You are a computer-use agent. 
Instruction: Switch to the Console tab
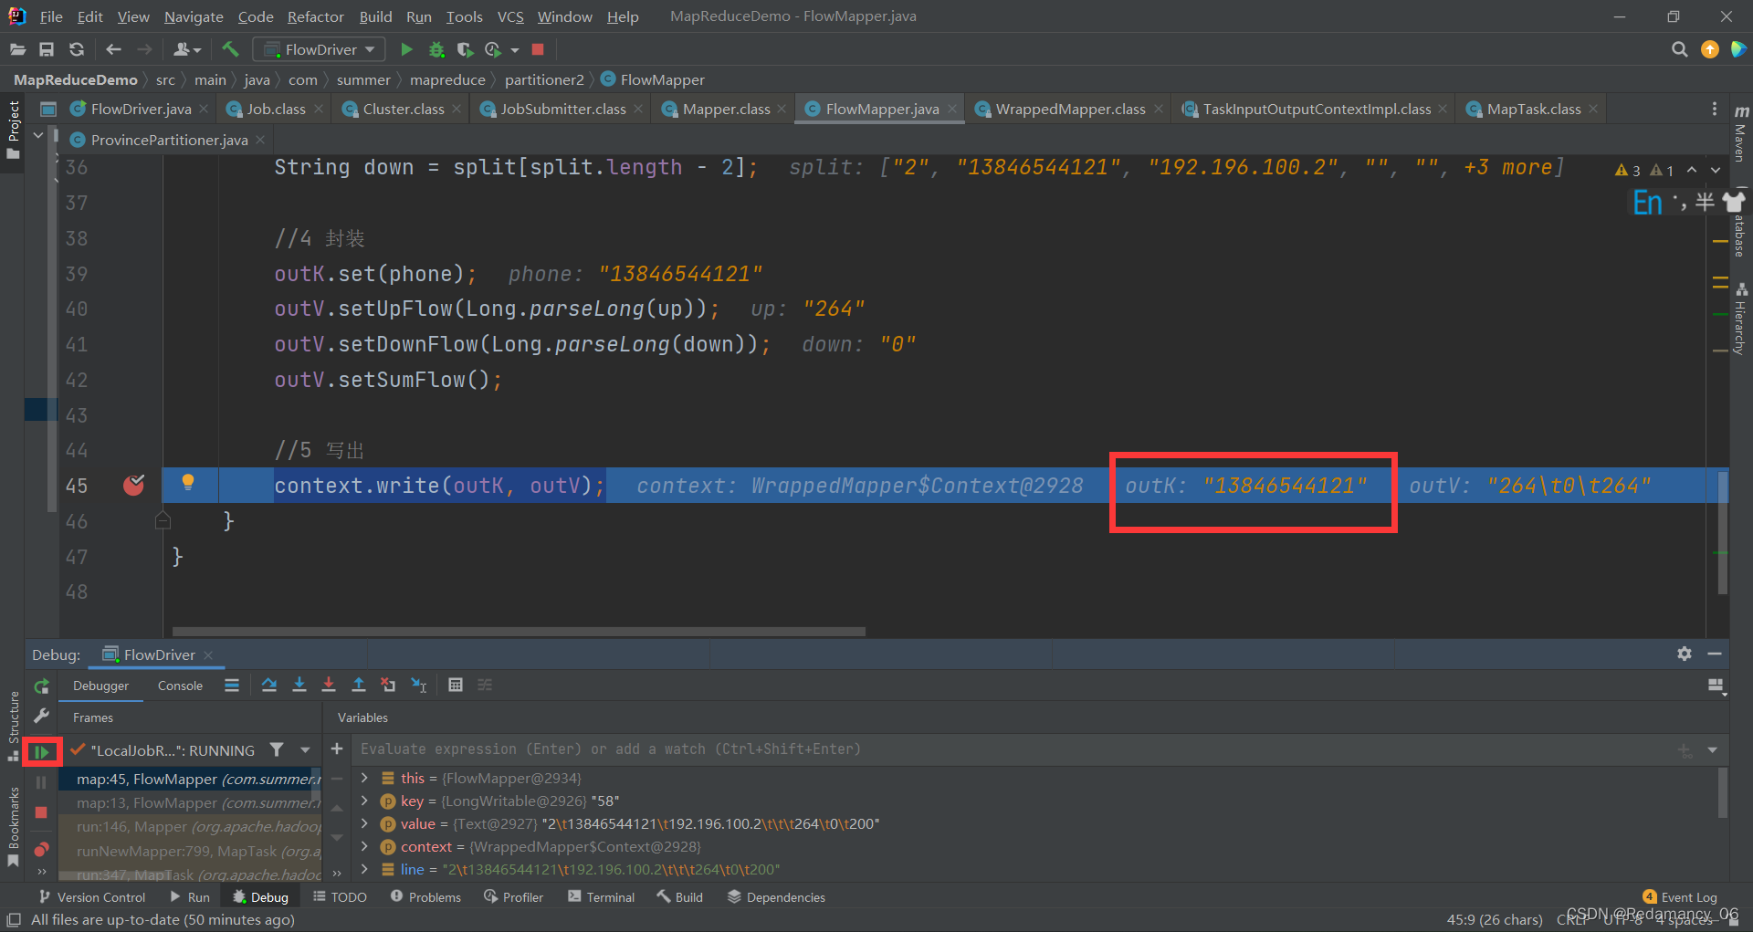[x=180, y=686]
